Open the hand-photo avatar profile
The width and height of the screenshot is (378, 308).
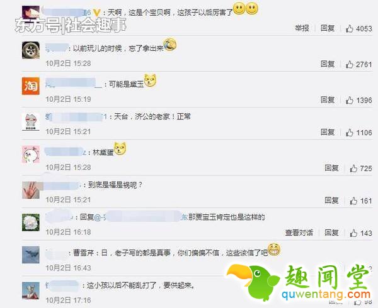pyautogui.click(x=31, y=190)
